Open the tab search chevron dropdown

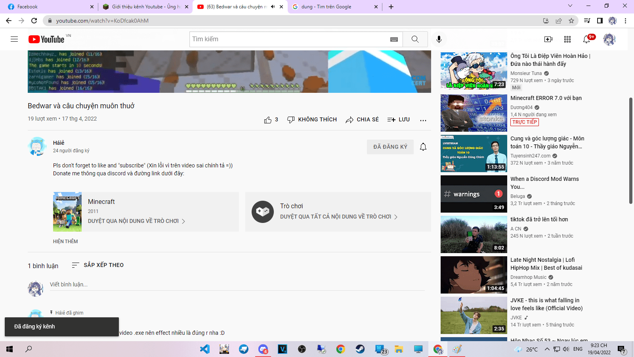pos(570,6)
